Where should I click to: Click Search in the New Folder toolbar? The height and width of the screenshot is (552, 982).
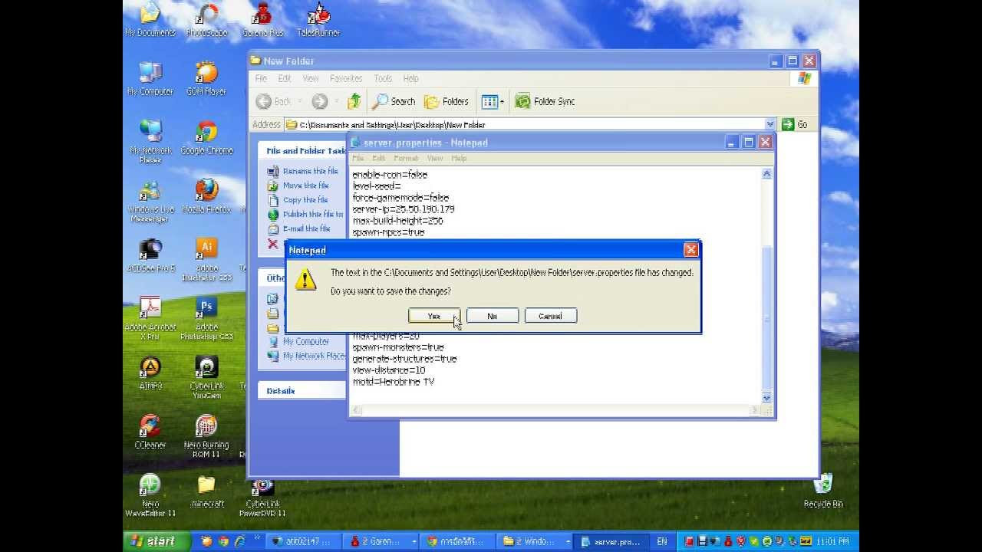pyautogui.click(x=394, y=101)
